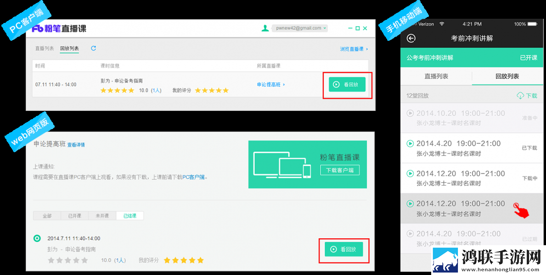Image resolution: width=546 pixels, height=275 pixels.
Task: Set fifth gold star of 我的评分 in web version
Action: coord(200,260)
